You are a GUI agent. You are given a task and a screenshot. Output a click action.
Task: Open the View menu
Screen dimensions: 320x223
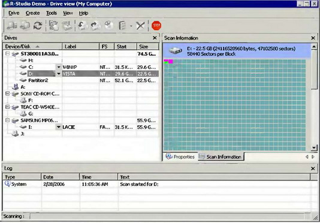(x=68, y=13)
